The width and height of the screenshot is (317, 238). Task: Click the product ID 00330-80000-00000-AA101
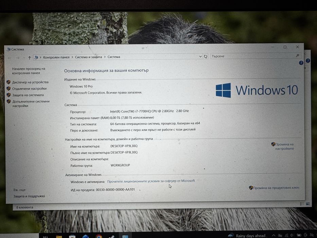click(x=115, y=190)
